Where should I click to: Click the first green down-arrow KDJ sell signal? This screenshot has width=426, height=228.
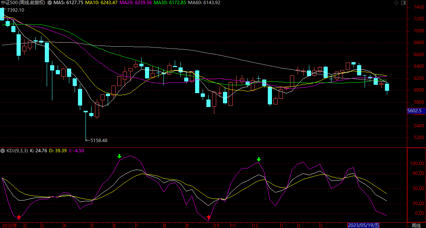(119, 156)
